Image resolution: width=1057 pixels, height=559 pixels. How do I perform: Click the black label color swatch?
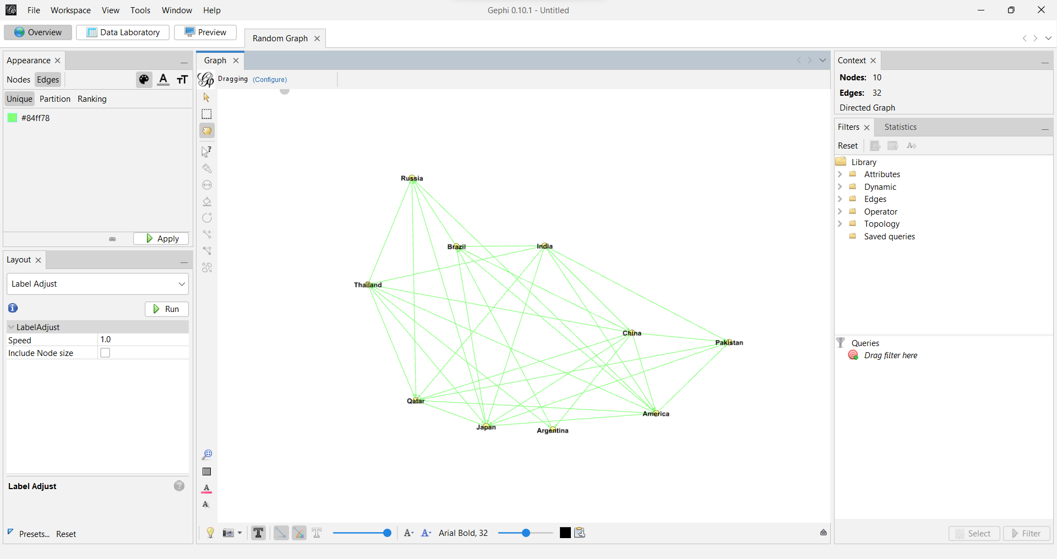pos(565,532)
